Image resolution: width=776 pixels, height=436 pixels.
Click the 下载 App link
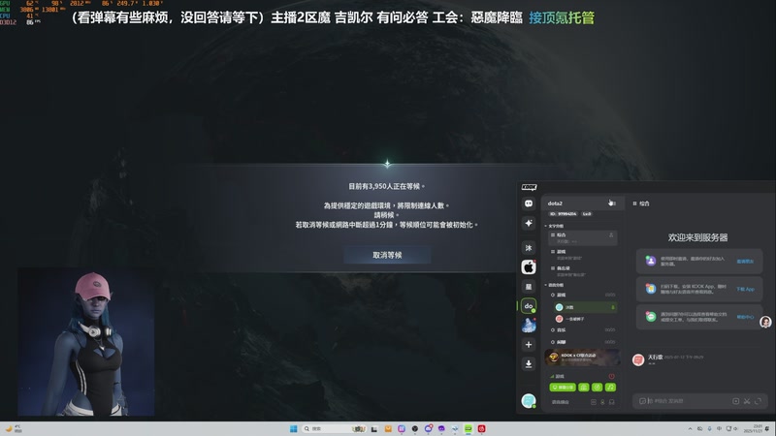pos(745,289)
